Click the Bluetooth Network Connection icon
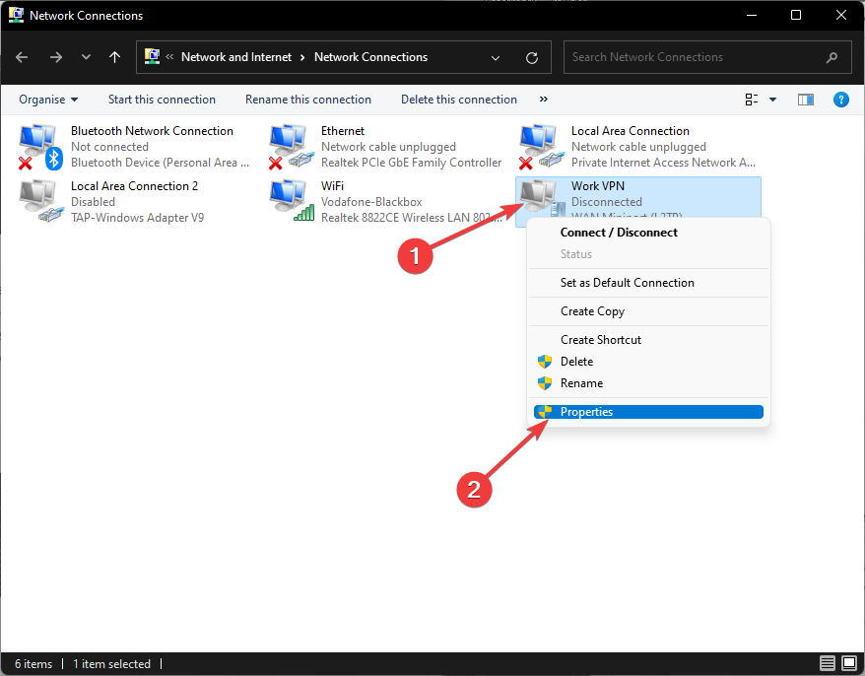 click(40, 147)
